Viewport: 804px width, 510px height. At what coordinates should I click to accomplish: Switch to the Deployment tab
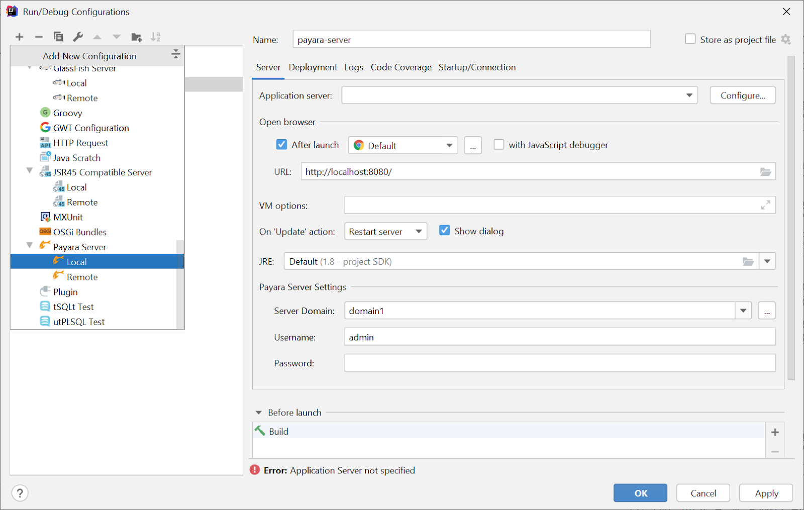[x=313, y=67]
